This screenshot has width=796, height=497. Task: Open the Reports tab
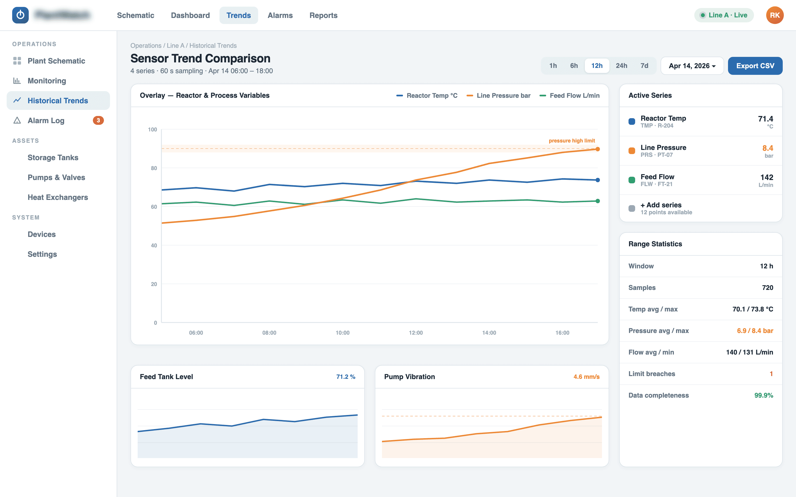323,15
